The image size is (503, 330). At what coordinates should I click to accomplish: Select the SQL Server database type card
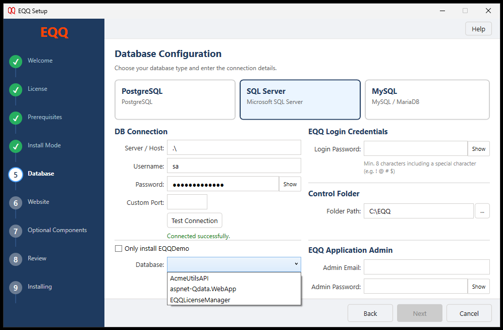(300, 100)
